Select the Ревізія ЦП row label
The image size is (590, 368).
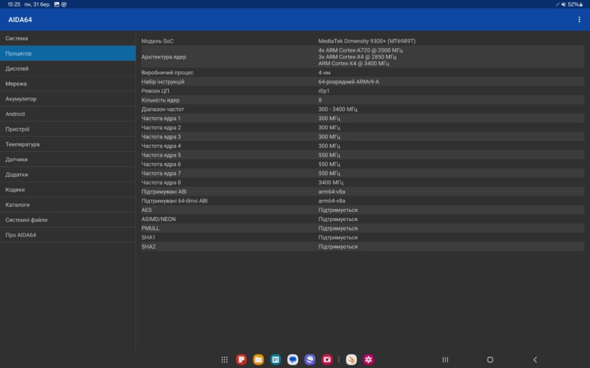point(155,90)
